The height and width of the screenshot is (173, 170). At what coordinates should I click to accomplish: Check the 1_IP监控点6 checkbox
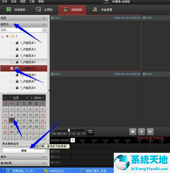pyautogui.click(x=12, y=75)
